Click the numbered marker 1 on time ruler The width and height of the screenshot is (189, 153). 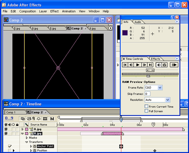153,125
